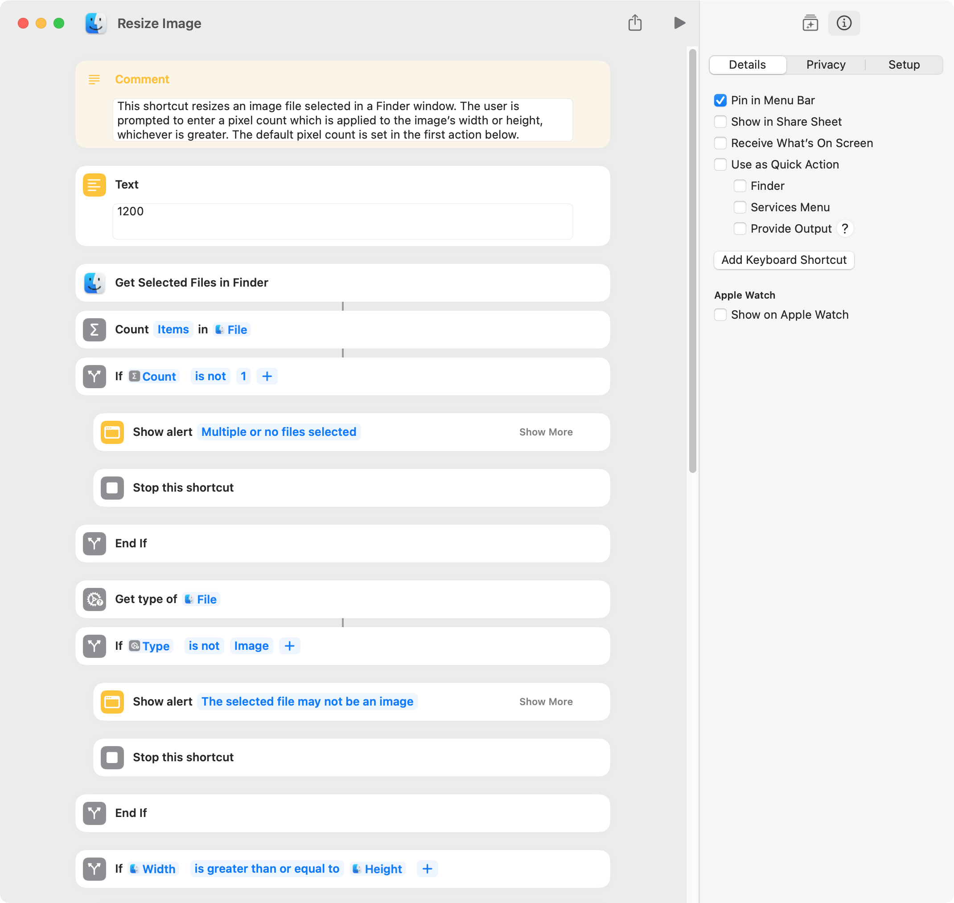954x903 pixels.
Task: Change the File variable in Count action
Action: [x=231, y=330]
